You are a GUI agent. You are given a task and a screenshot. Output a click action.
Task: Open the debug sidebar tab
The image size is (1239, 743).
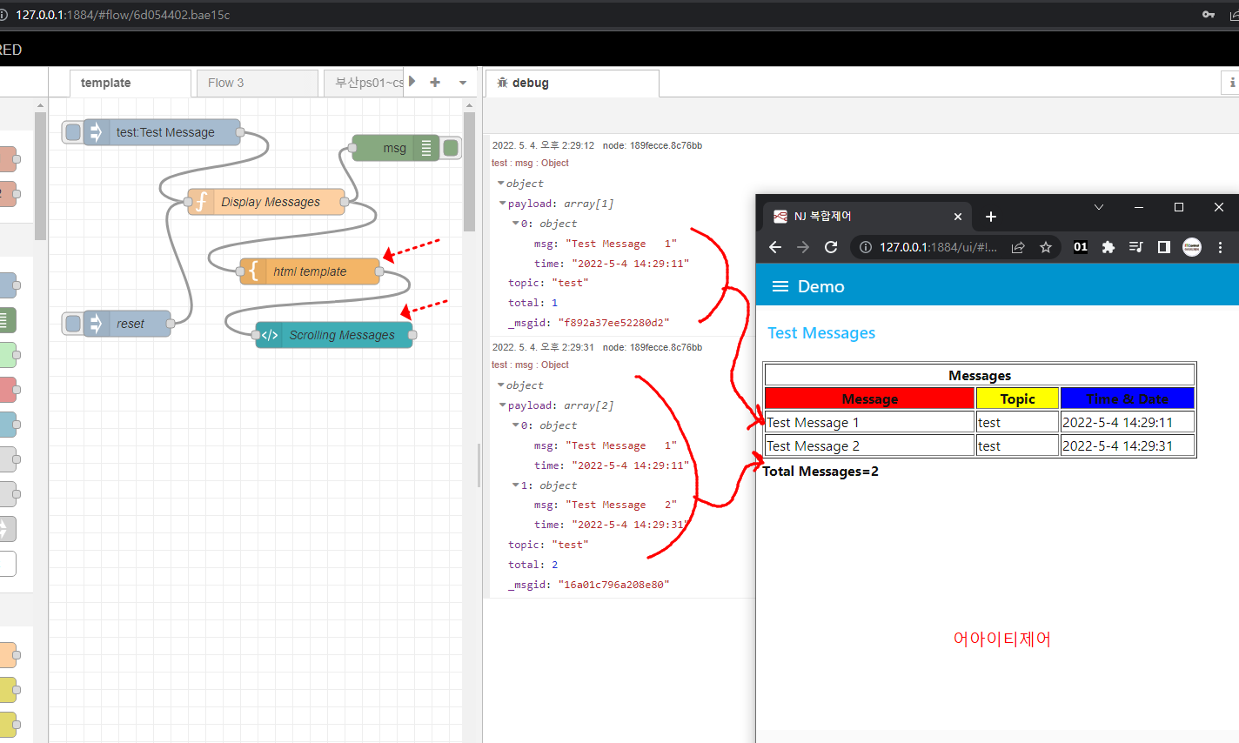pos(572,83)
